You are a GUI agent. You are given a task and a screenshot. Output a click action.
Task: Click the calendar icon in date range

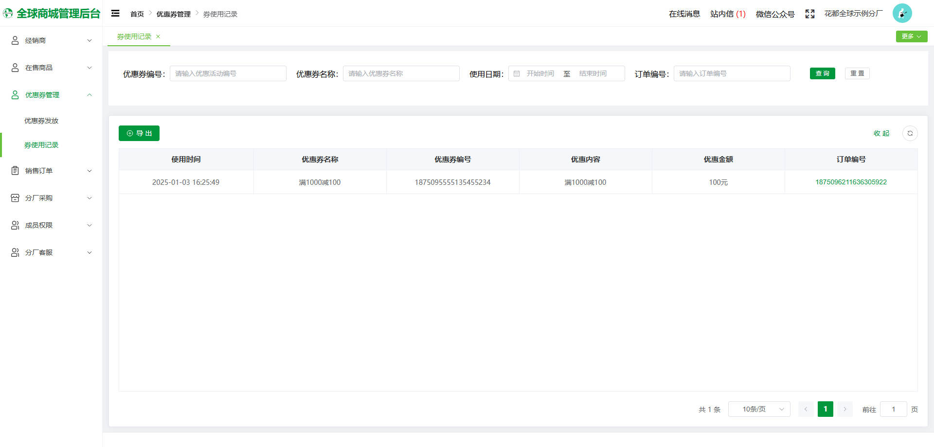coord(517,73)
